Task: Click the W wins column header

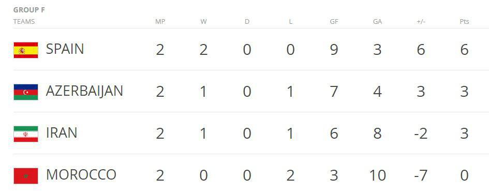Action: coord(203,22)
